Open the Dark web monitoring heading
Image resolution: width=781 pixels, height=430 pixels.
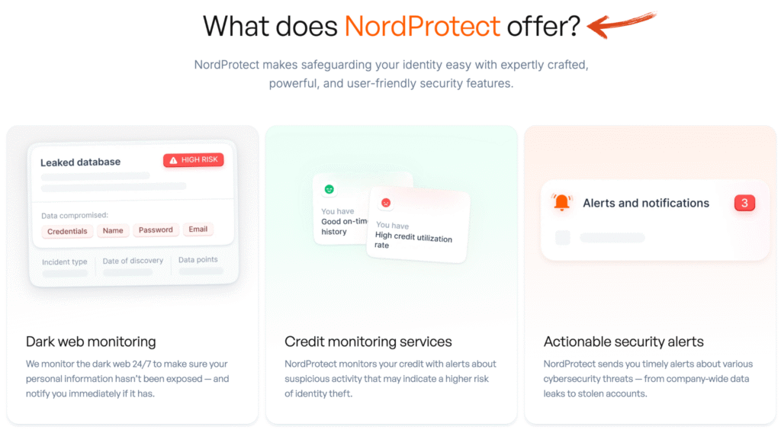(x=91, y=342)
